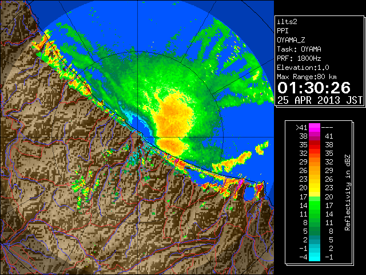Select the "OYAMA_Z" product name text
Image resolution: width=366 pixels, height=275 pixels.
coord(291,40)
